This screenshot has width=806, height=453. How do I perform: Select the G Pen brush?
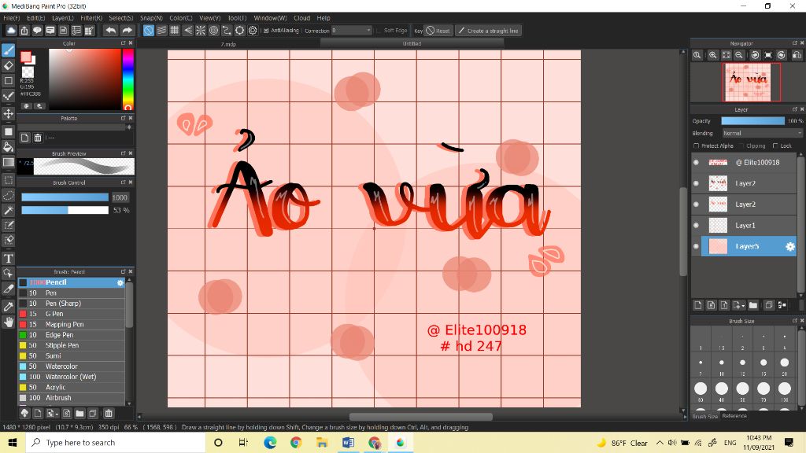click(x=71, y=314)
